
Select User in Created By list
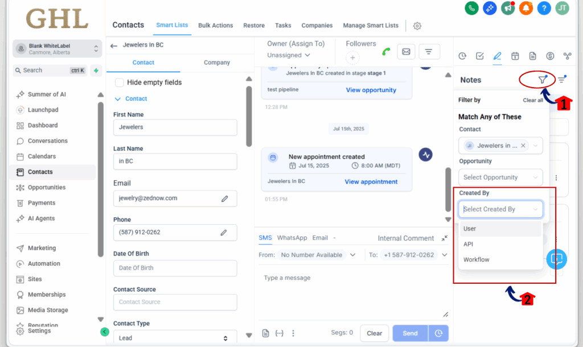coord(500,229)
